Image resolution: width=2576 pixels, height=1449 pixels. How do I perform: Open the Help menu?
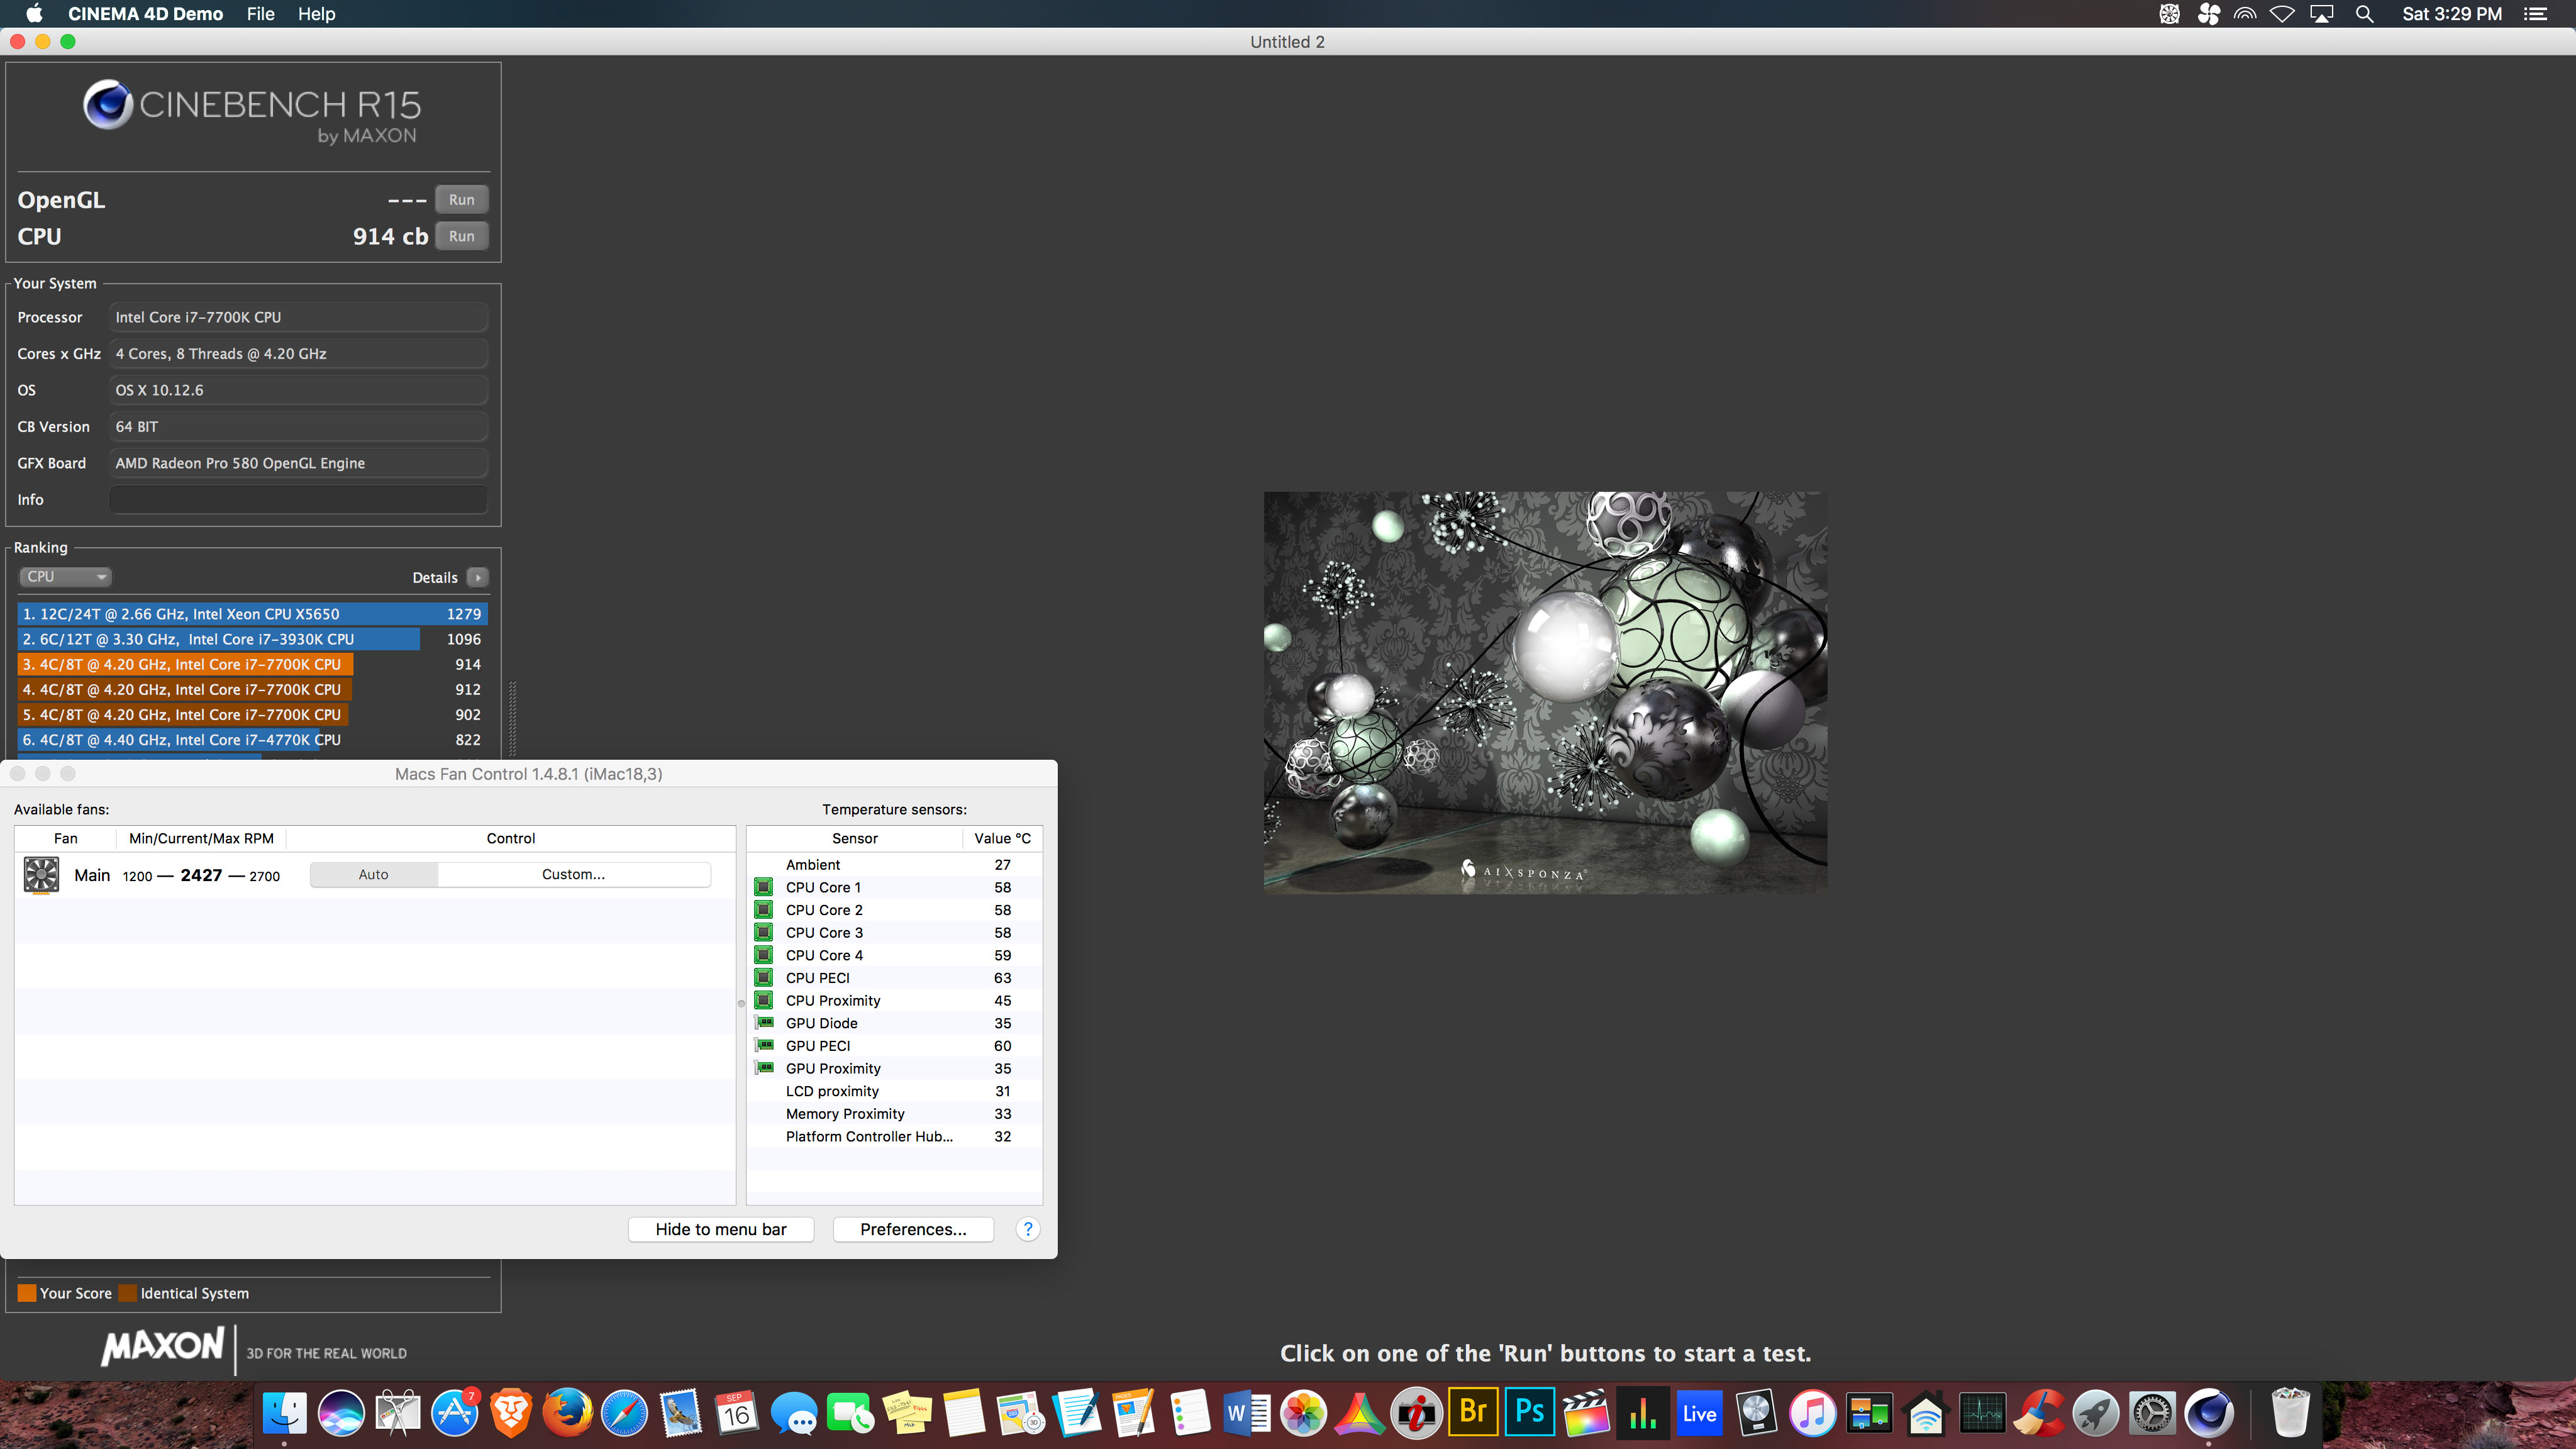point(316,14)
